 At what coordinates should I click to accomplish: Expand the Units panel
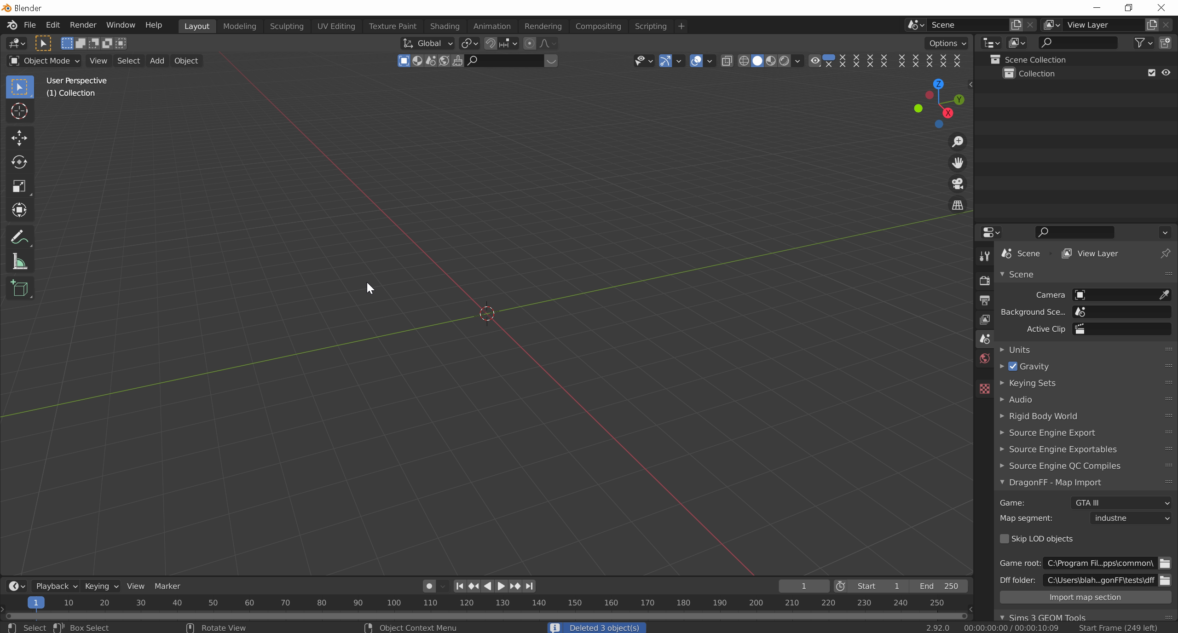(x=1019, y=350)
